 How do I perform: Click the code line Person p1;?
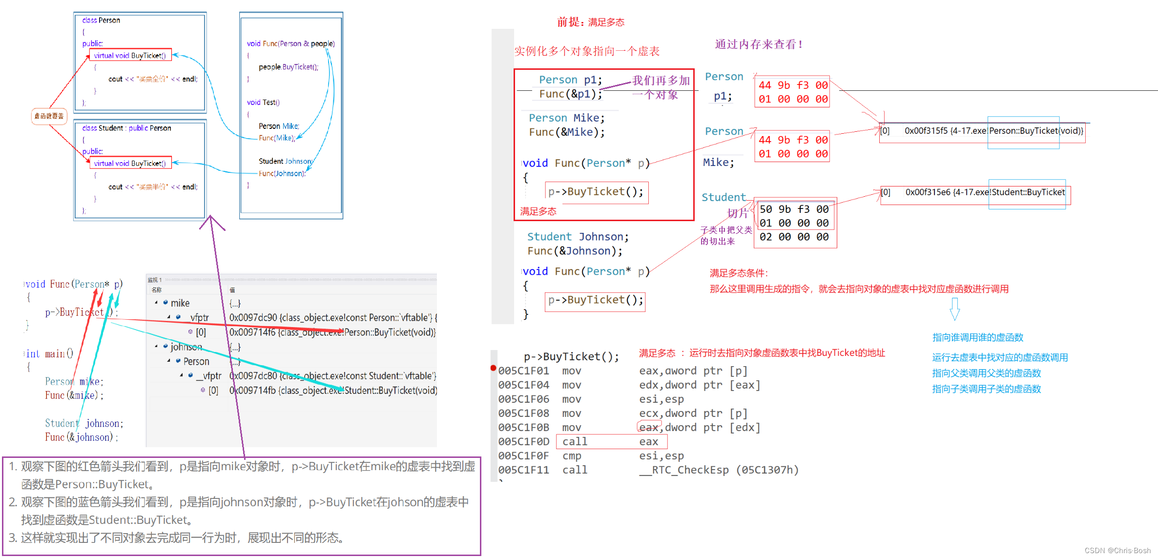[570, 80]
